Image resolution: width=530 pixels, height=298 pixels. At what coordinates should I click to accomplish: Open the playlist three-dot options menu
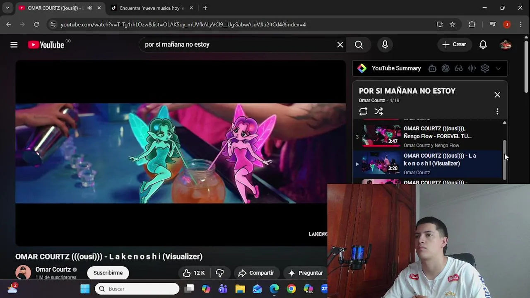(x=497, y=111)
